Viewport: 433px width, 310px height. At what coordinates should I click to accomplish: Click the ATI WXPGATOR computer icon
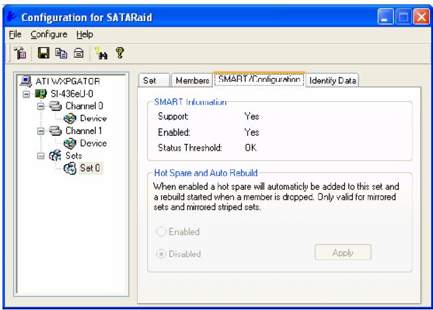point(26,81)
